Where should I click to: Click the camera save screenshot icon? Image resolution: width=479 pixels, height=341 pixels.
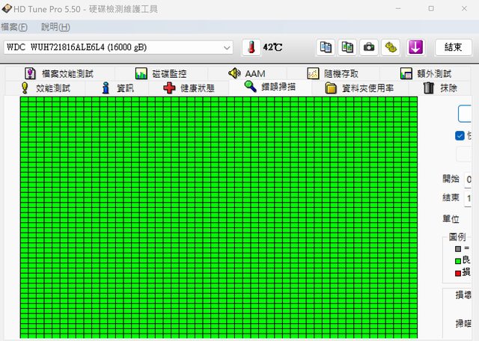[369, 47]
